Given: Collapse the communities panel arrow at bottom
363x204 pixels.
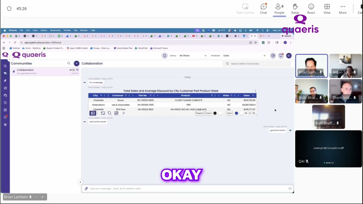Looking at the screenshot, I should click(80, 182).
